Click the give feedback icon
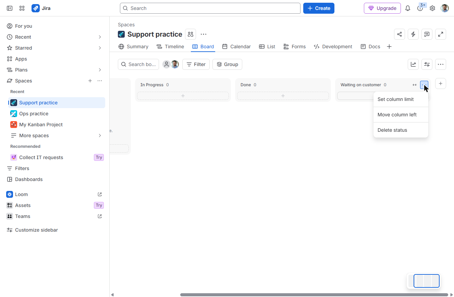 click(x=427, y=34)
